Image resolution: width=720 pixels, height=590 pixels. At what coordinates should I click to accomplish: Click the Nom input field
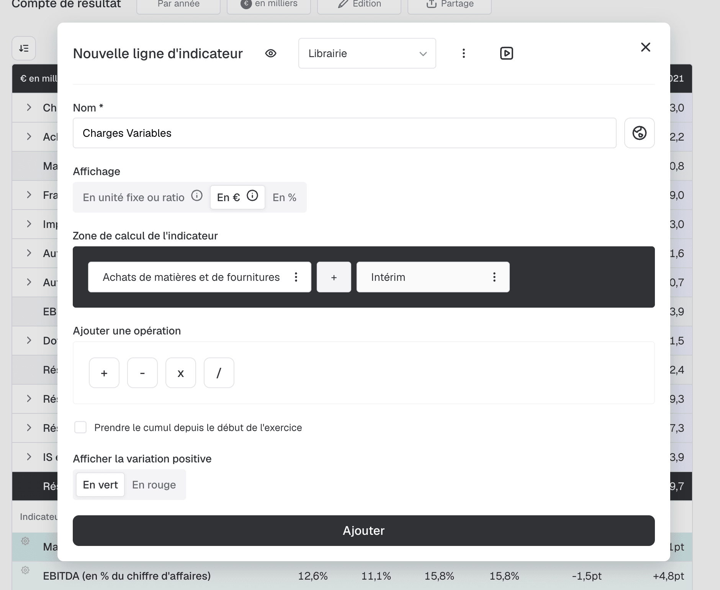(344, 133)
